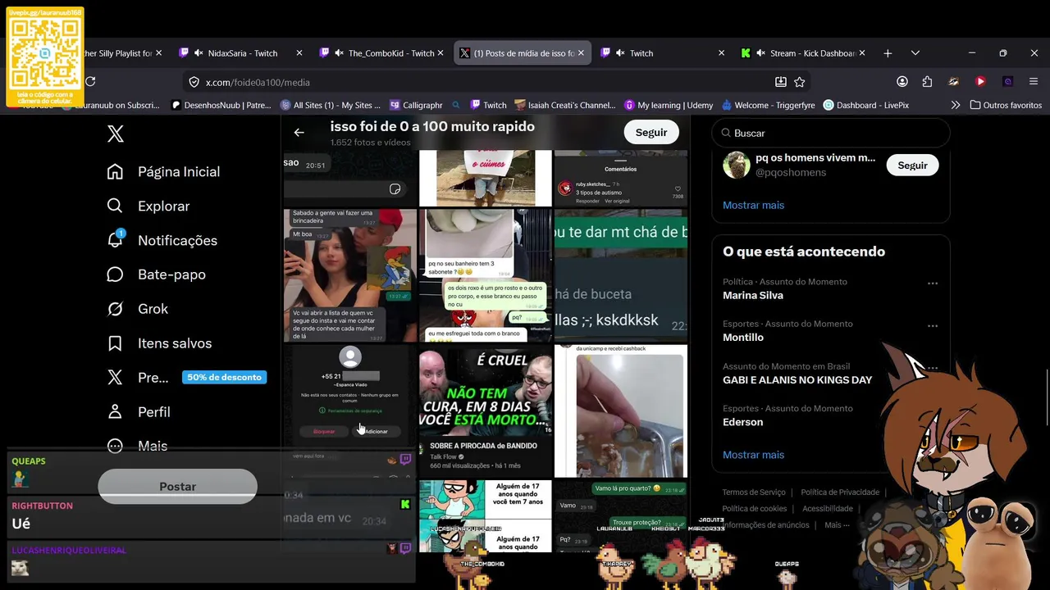The image size is (1050, 590).
Task: Open the Marina Silva trending topic
Action: (x=830, y=288)
